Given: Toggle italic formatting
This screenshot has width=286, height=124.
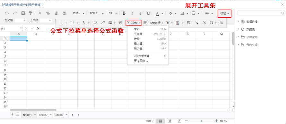Looking at the screenshot, I should [x=132, y=13].
